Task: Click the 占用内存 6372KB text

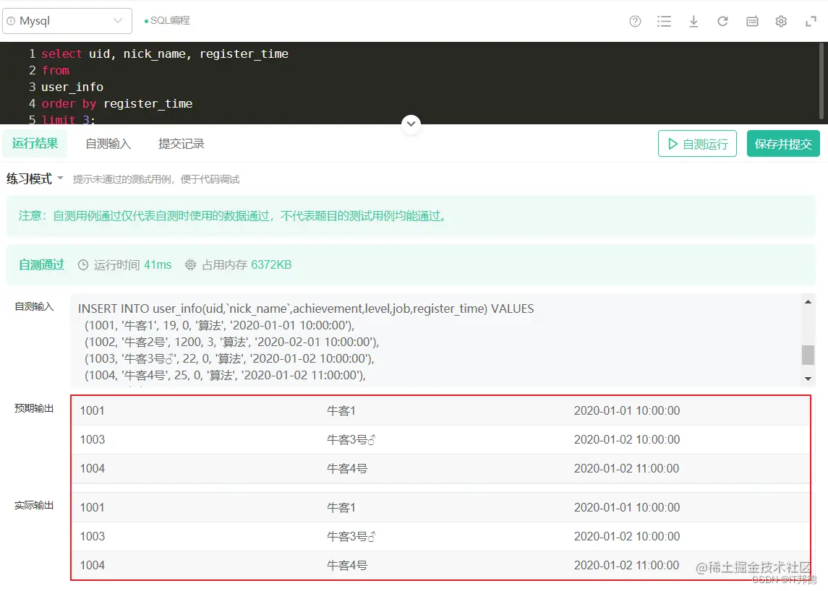Action: coord(247,265)
